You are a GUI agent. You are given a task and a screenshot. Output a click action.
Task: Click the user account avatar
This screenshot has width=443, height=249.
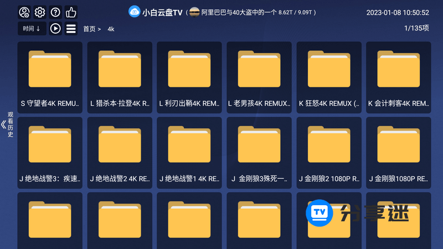(194, 12)
